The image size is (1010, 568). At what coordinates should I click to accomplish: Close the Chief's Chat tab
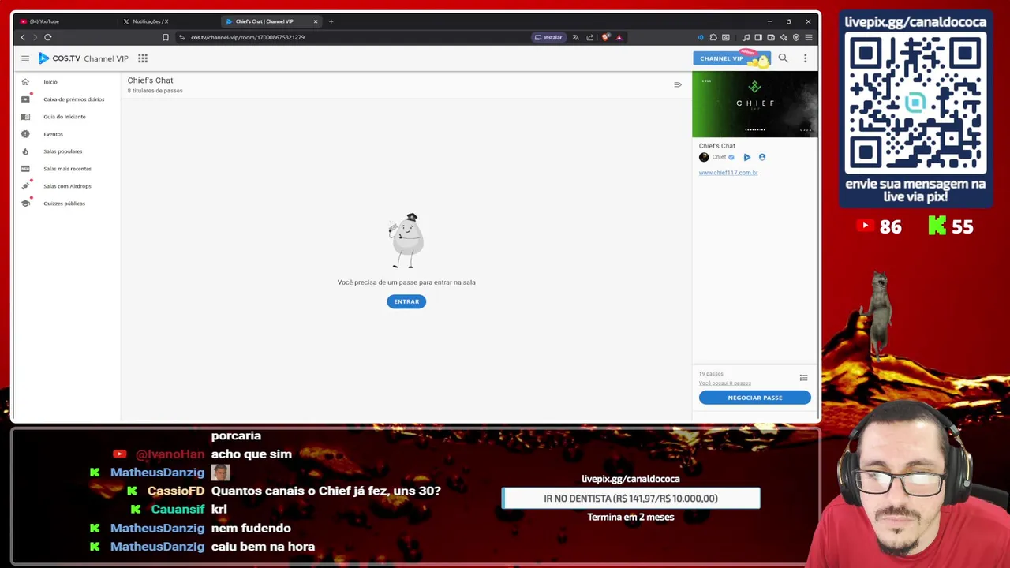tap(316, 21)
